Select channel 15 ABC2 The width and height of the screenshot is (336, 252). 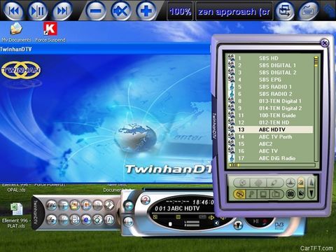270,144
